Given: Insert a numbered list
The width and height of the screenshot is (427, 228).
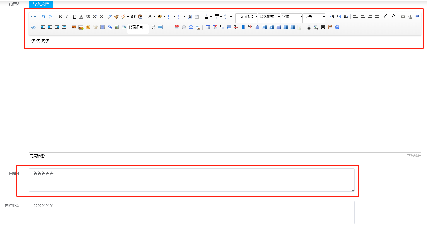Looking at the screenshot, I should pyautogui.click(x=170, y=17).
